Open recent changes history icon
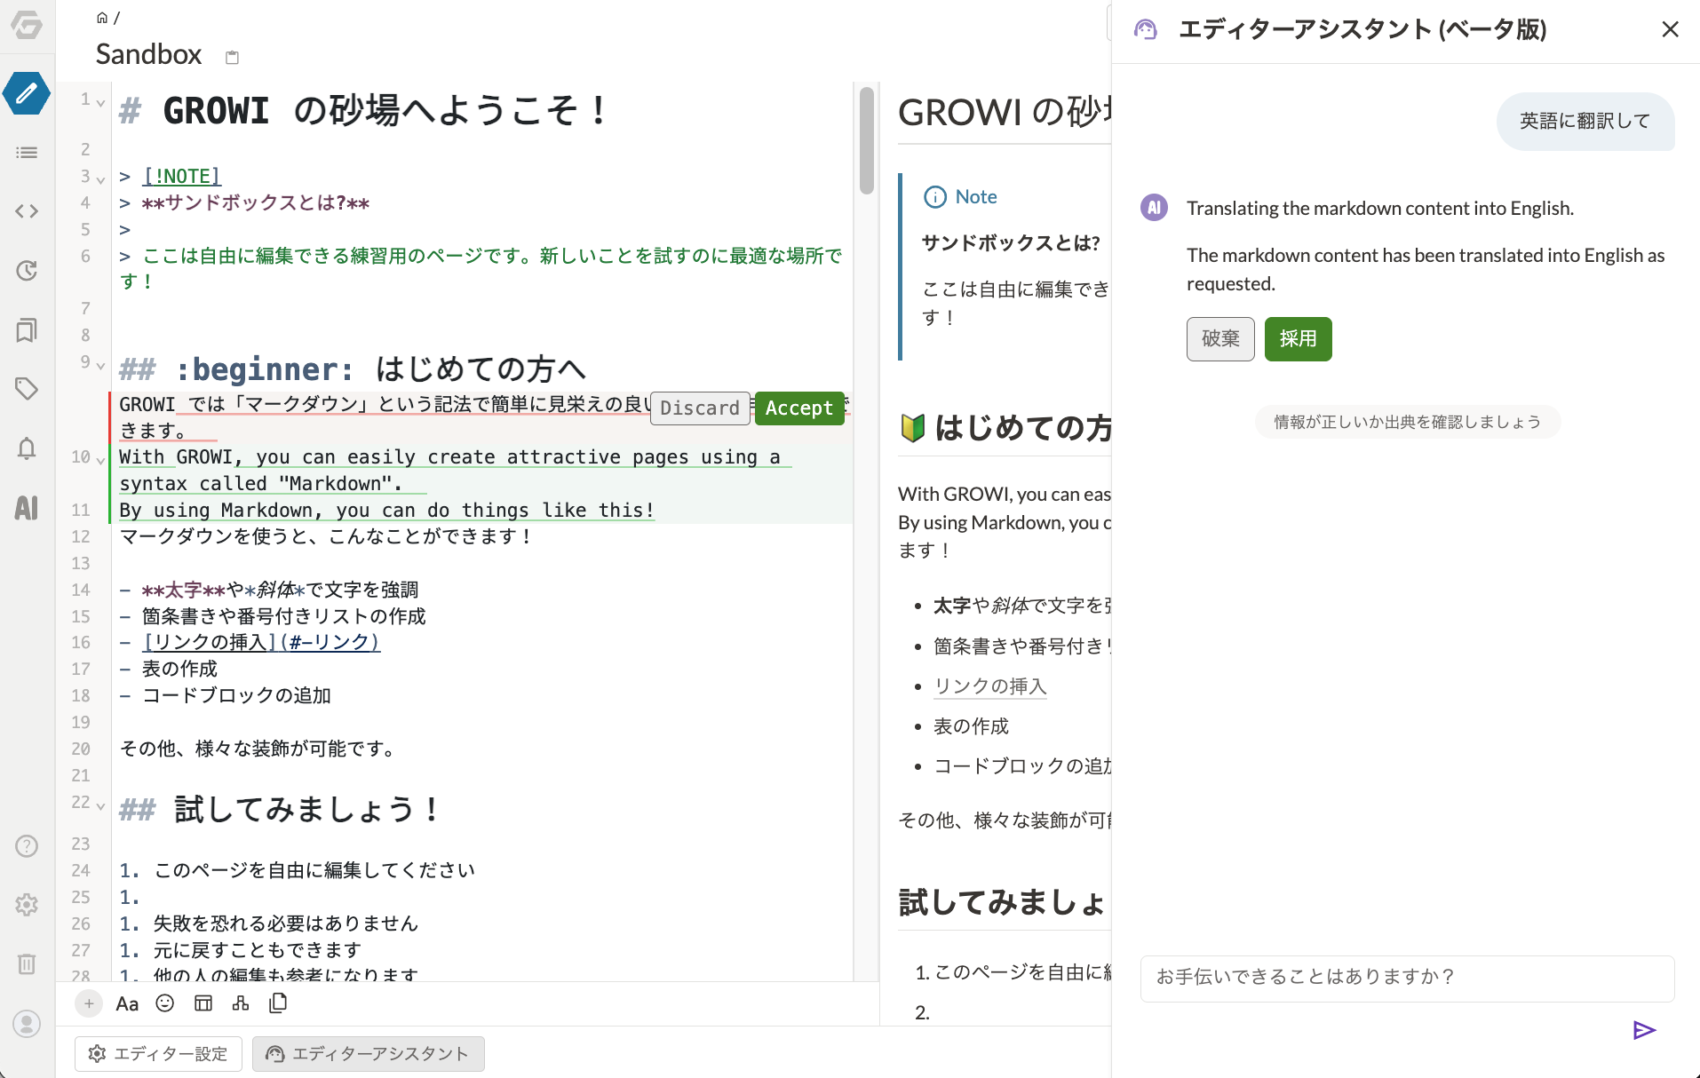The image size is (1700, 1078). point(27,271)
